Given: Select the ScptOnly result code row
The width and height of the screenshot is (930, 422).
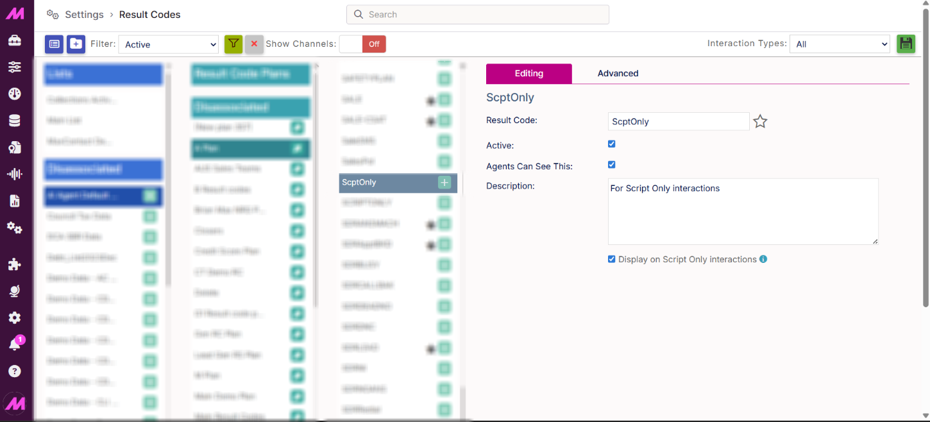Looking at the screenshot, I should coord(398,183).
